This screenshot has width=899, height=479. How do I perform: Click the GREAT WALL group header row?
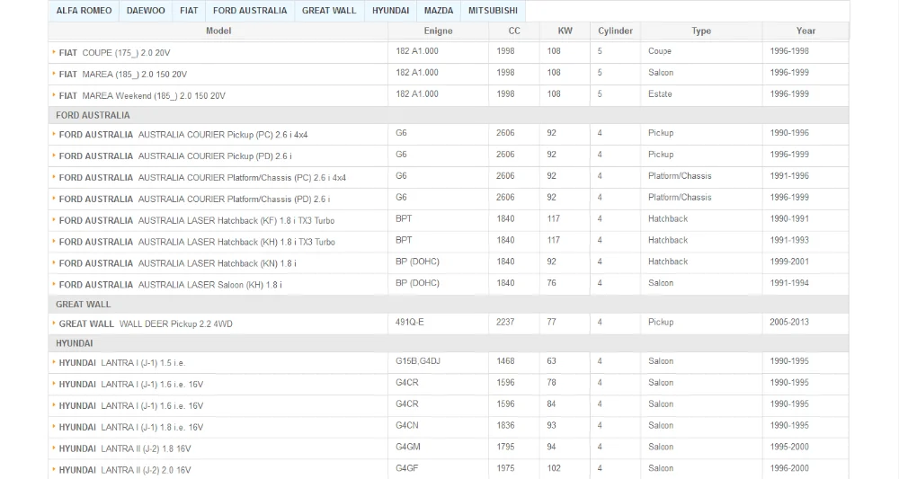coord(449,305)
